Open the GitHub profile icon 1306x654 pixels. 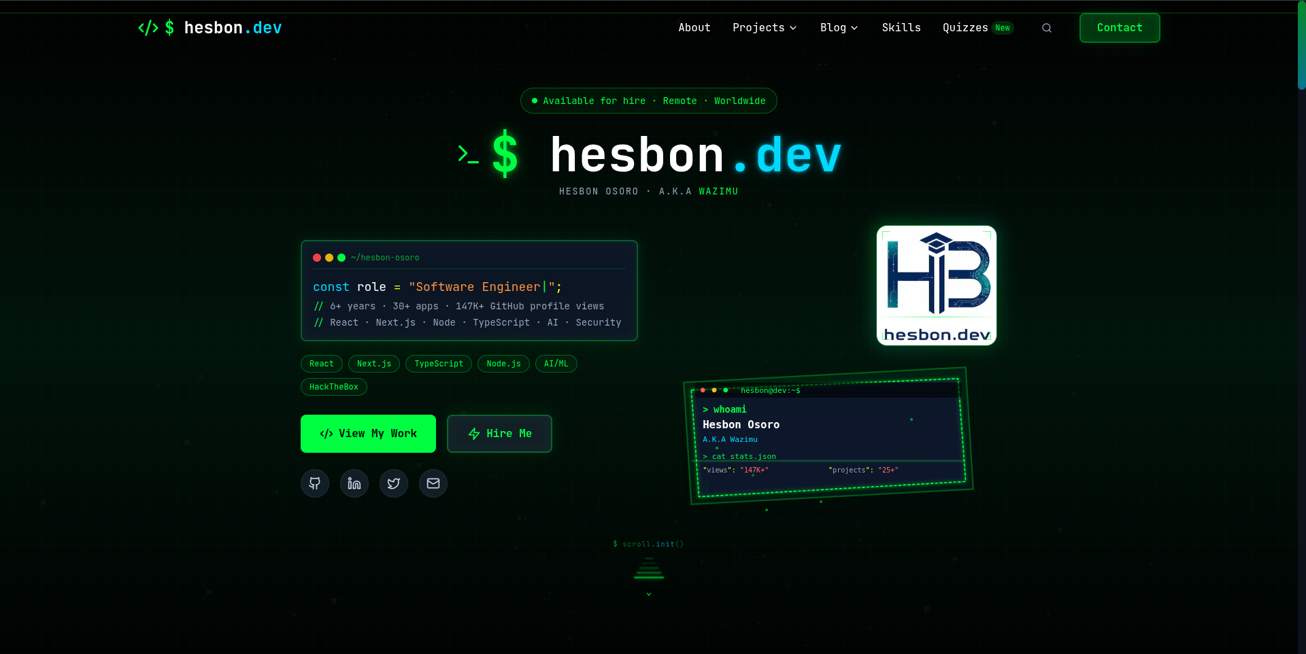(x=315, y=483)
